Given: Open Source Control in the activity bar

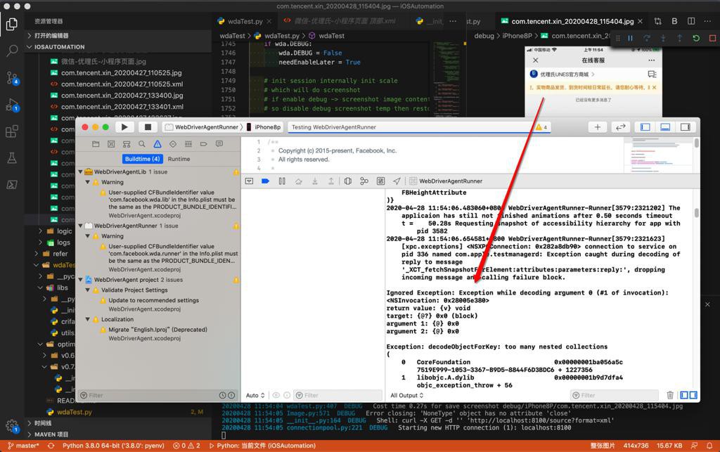Looking at the screenshot, I should [x=12, y=77].
